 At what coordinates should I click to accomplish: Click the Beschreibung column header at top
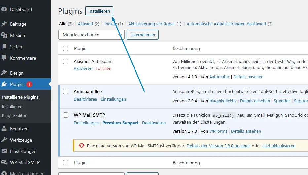click(x=186, y=48)
